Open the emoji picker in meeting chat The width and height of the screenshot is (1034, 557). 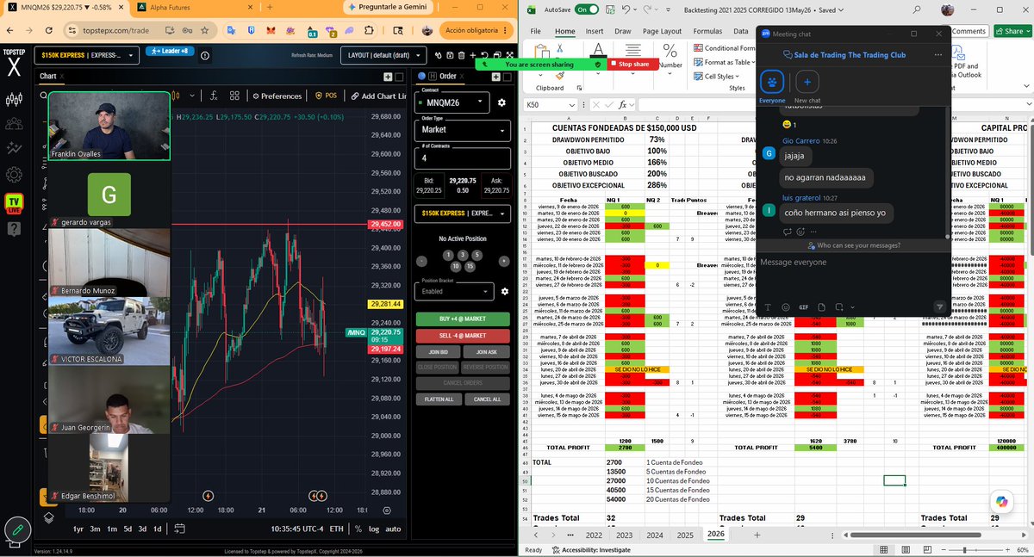pos(785,306)
